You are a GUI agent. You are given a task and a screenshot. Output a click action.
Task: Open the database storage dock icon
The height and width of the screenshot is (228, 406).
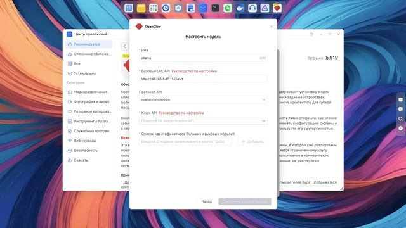click(190, 8)
